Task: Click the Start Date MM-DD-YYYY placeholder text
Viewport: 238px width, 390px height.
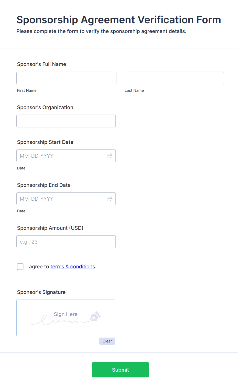Action: coord(37,156)
